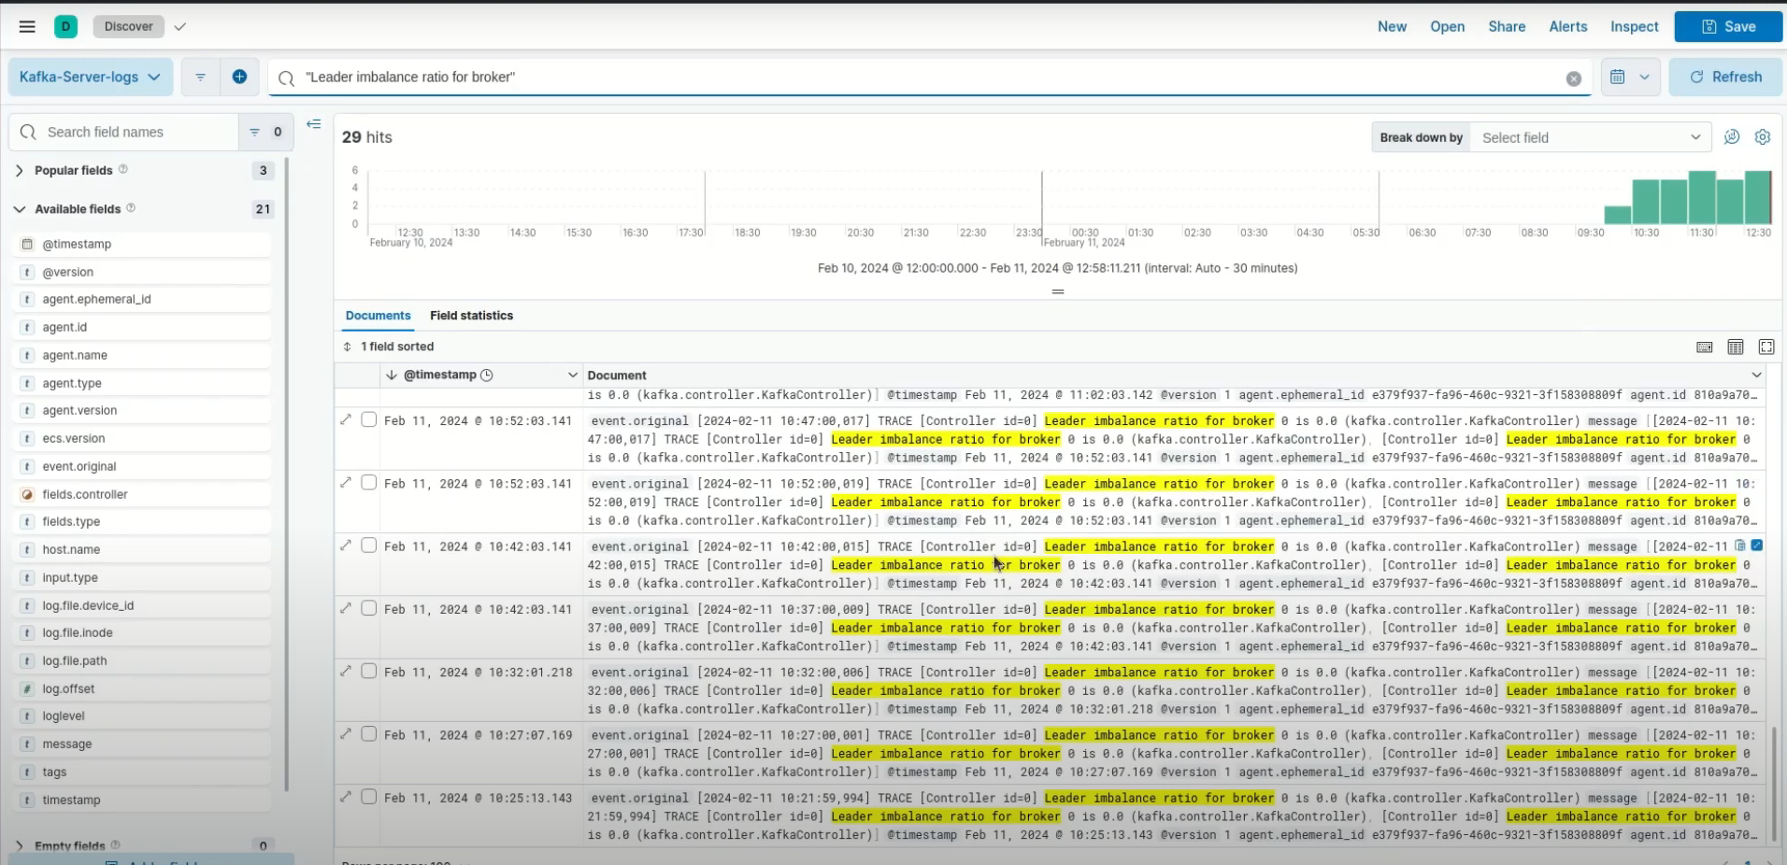1787x865 pixels.
Task: Switch to the Documents tab
Action: [x=378, y=316]
